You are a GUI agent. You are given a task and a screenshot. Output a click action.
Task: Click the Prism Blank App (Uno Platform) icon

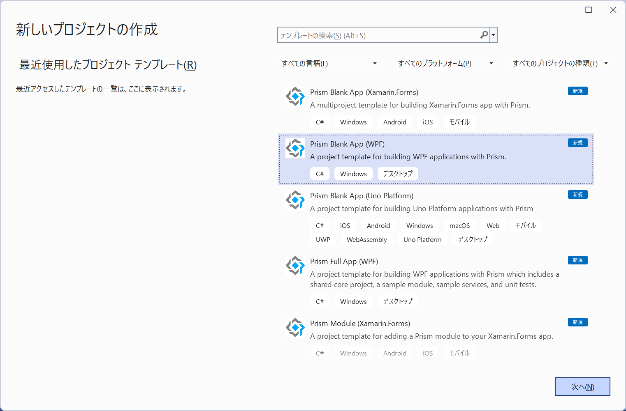295,200
